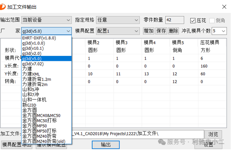232x151 pixels.
Task: Click the 保存 button
Action: pos(161,31)
